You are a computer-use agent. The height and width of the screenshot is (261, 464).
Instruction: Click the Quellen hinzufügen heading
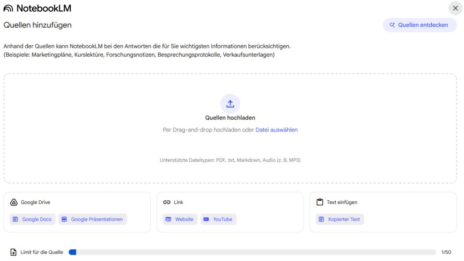38,25
